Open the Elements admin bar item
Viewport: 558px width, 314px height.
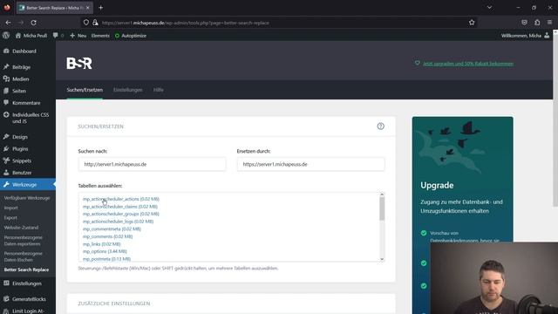point(100,36)
